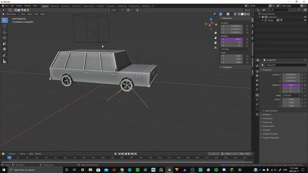Image resolution: width=308 pixels, height=173 pixels.
Task: Open Render properties tab icon
Action: [x=257, y=72]
